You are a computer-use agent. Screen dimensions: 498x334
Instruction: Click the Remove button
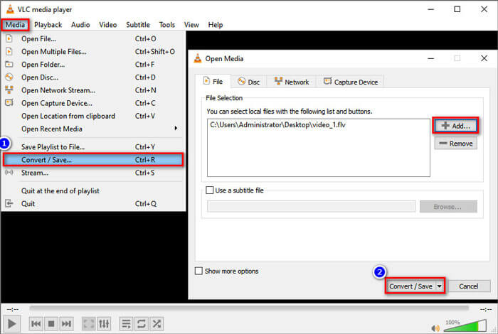tap(455, 144)
